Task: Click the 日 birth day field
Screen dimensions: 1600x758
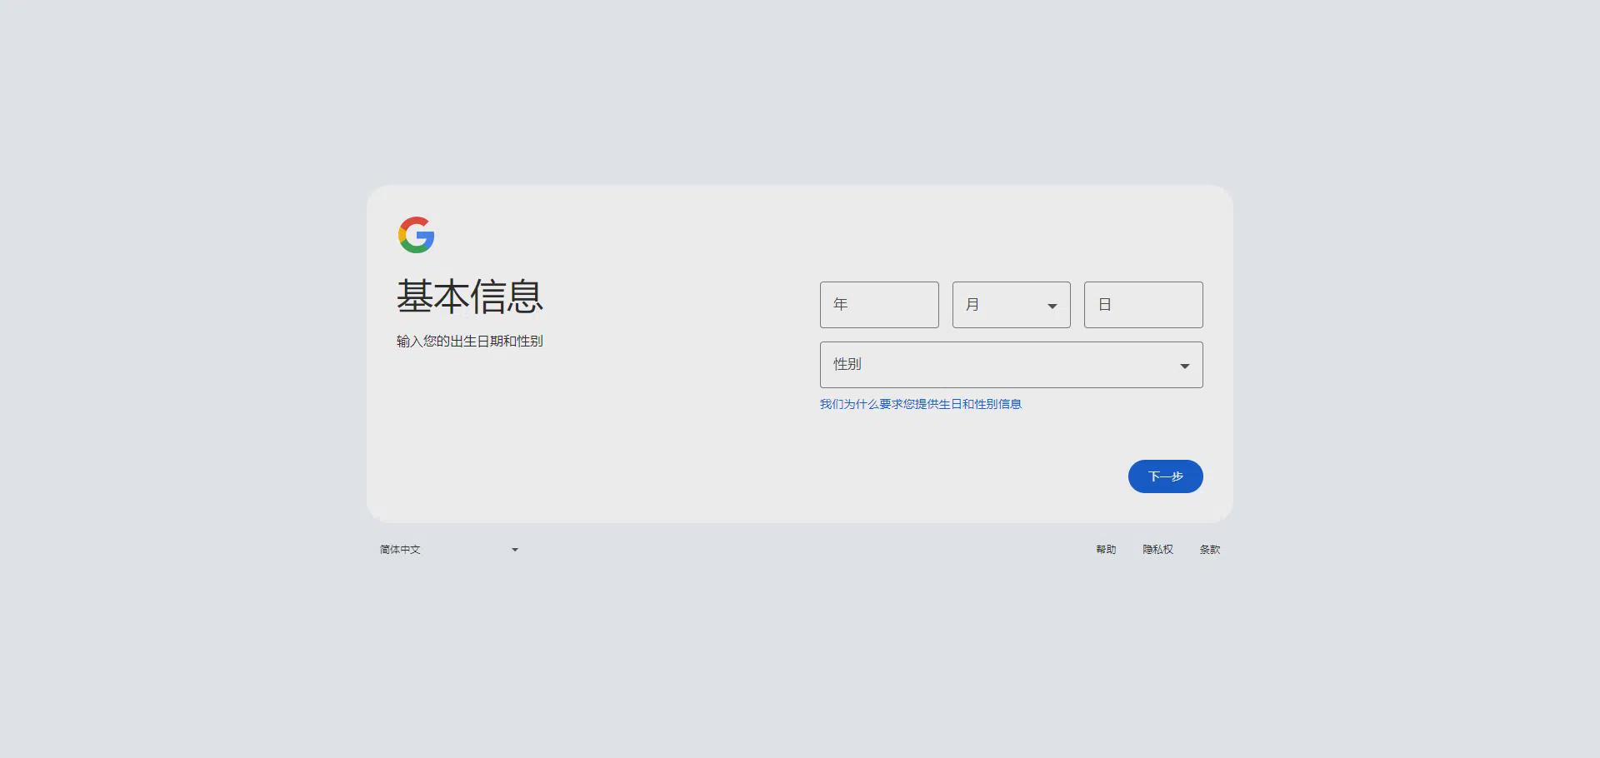Action: pos(1143,305)
